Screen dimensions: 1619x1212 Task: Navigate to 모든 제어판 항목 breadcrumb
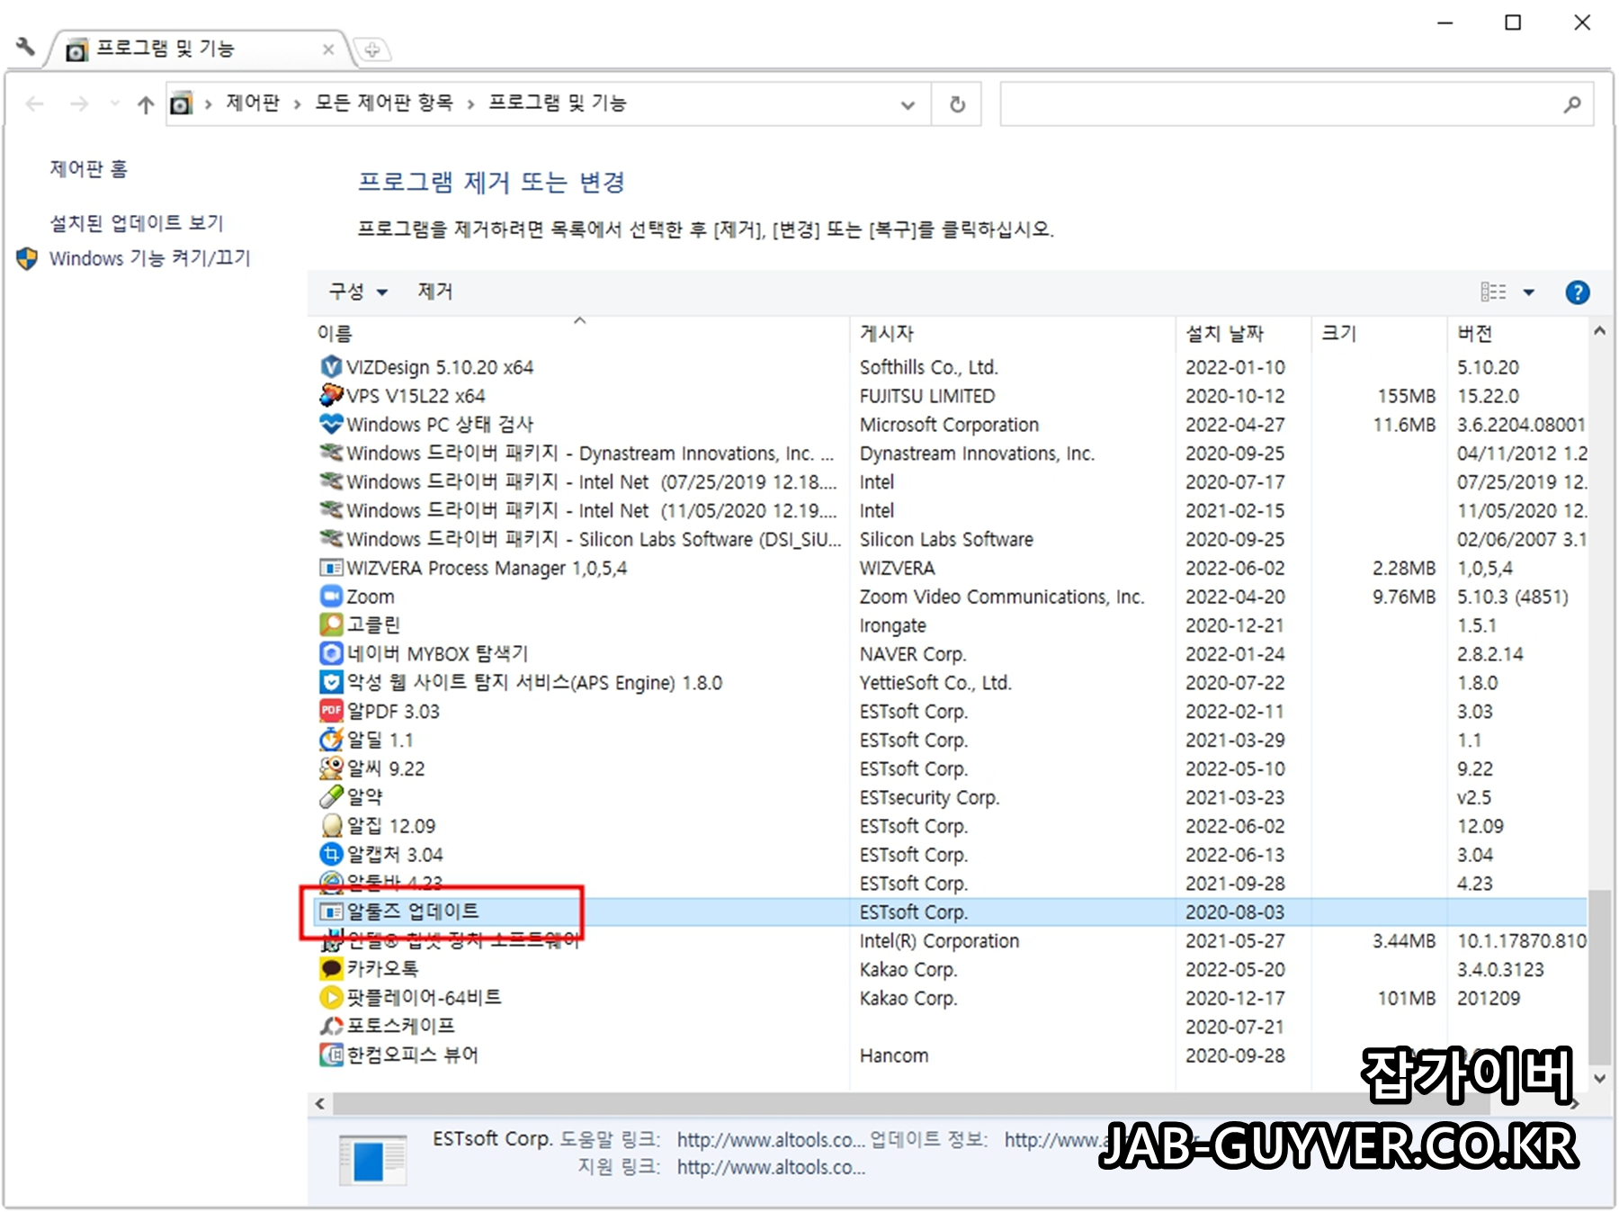click(x=383, y=103)
